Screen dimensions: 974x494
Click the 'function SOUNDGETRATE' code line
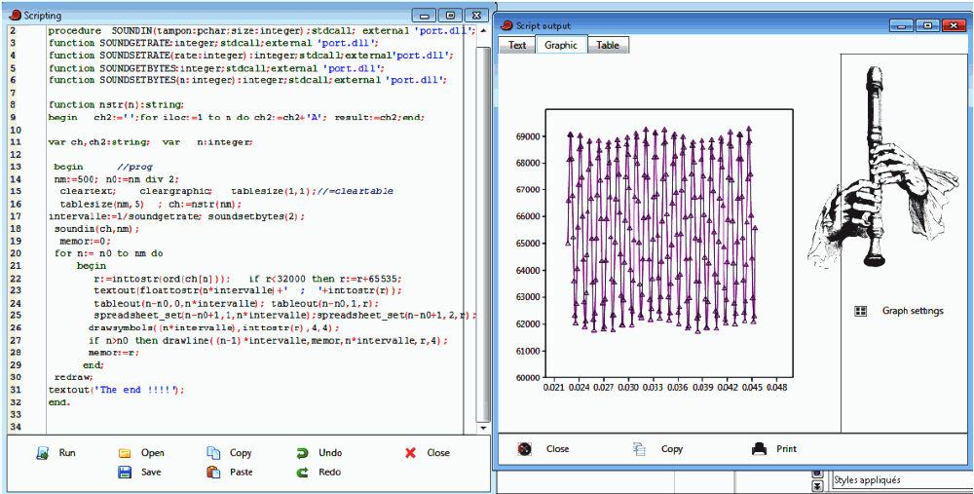(213, 43)
